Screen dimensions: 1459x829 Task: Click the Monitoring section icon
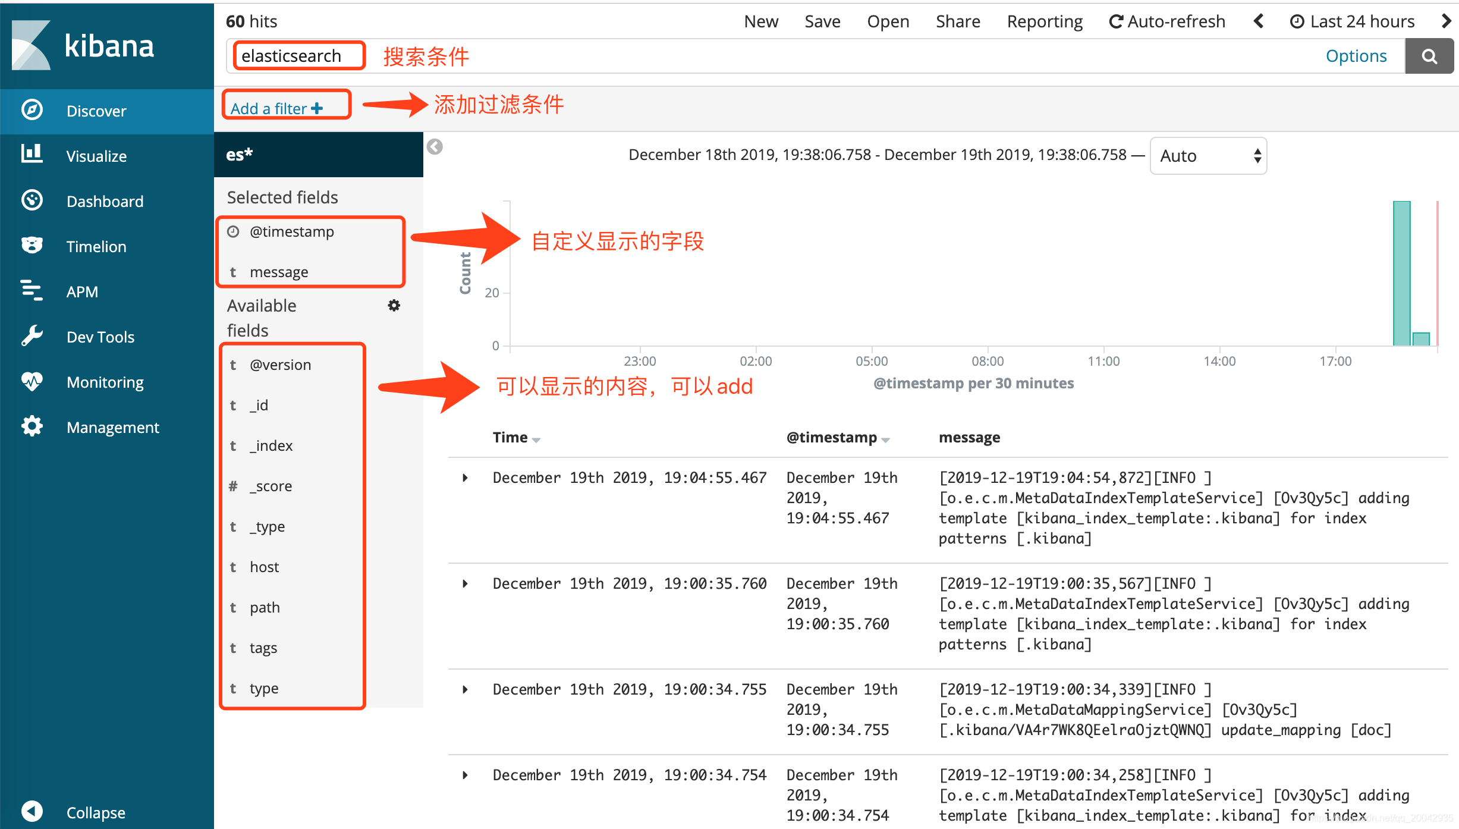pos(31,382)
